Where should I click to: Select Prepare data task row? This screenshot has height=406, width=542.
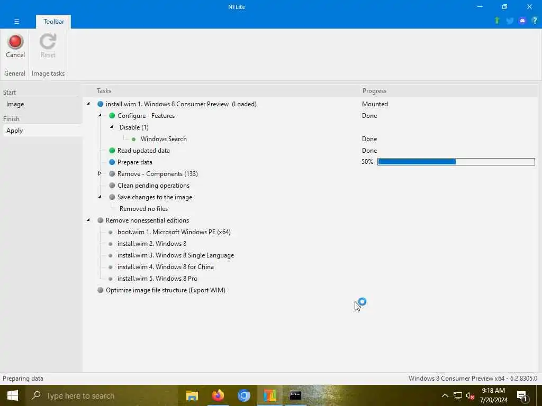point(135,162)
